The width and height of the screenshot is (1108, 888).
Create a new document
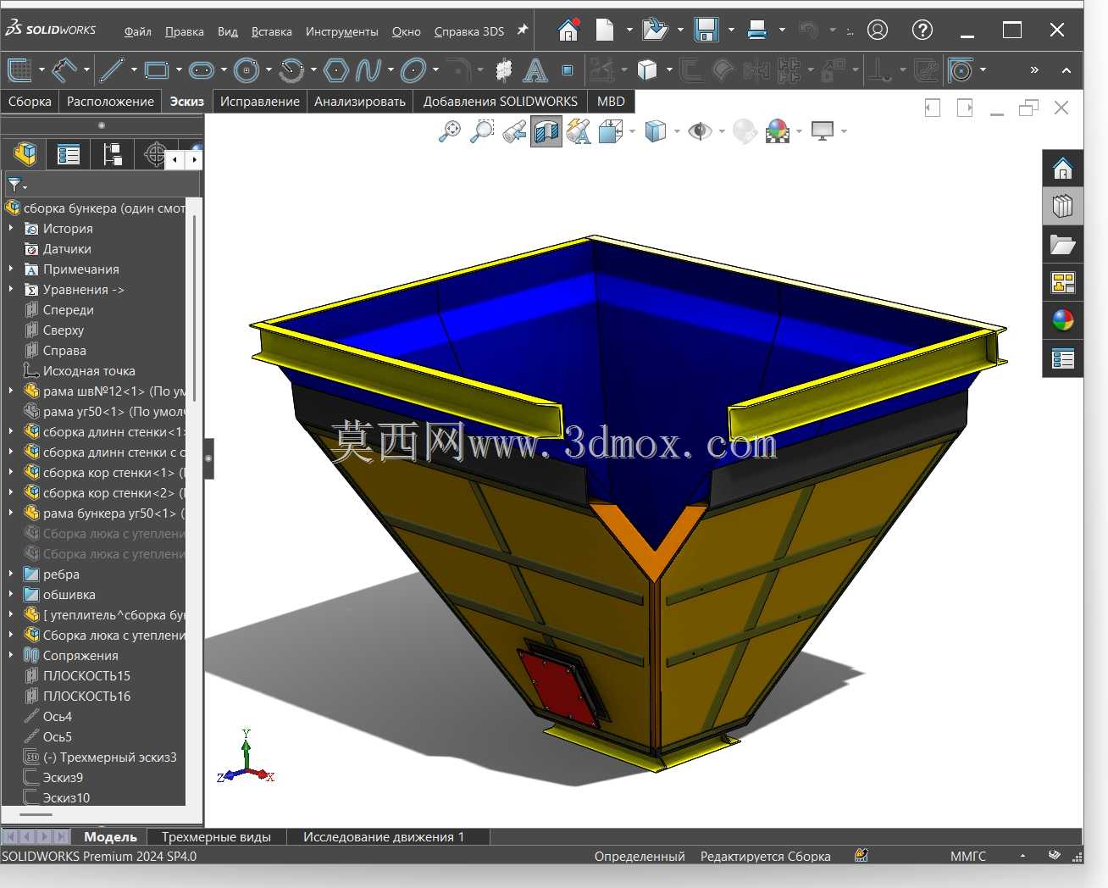pyautogui.click(x=605, y=31)
